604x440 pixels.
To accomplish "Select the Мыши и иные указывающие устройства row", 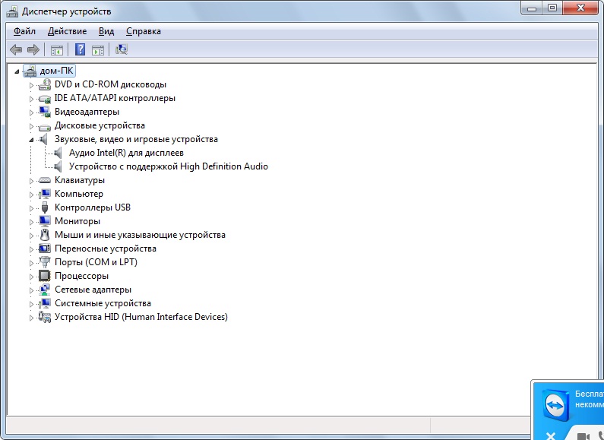I will tap(140, 235).
